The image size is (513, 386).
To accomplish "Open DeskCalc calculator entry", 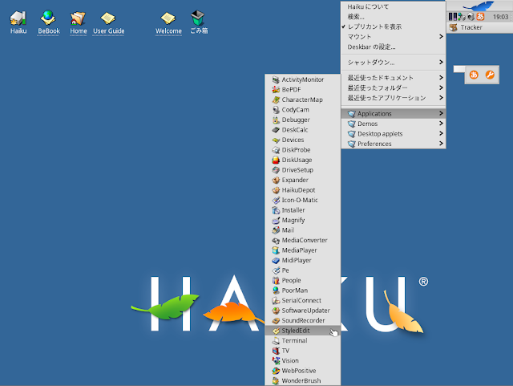I will click(303, 130).
